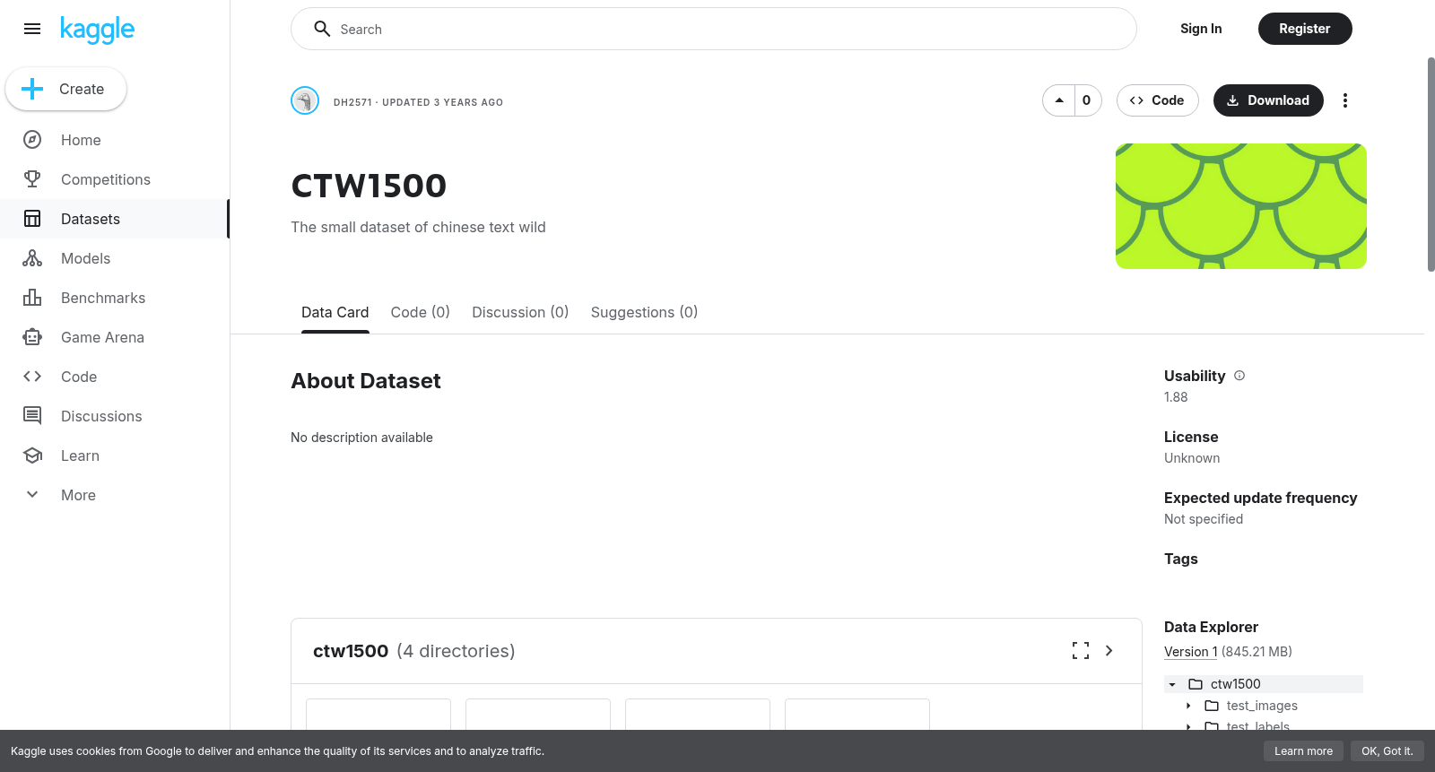Open the hamburger navigation menu
1435x772 pixels.
(x=32, y=29)
